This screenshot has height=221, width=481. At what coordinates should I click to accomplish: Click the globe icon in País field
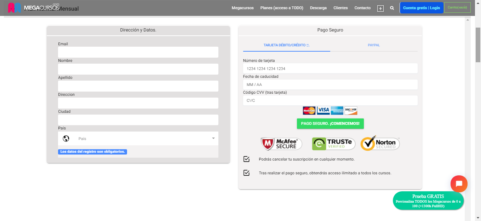[66, 139]
